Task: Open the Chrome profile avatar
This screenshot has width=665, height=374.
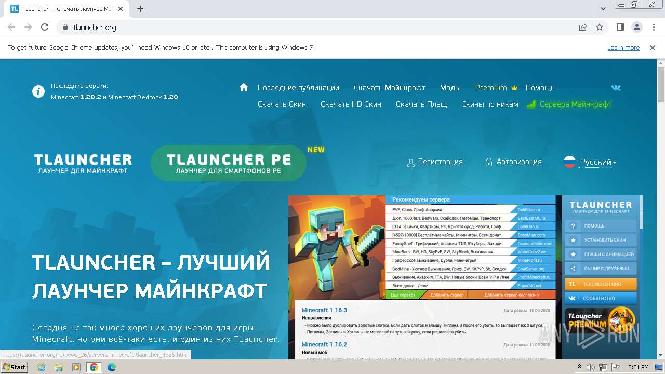Action: [x=636, y=27]
